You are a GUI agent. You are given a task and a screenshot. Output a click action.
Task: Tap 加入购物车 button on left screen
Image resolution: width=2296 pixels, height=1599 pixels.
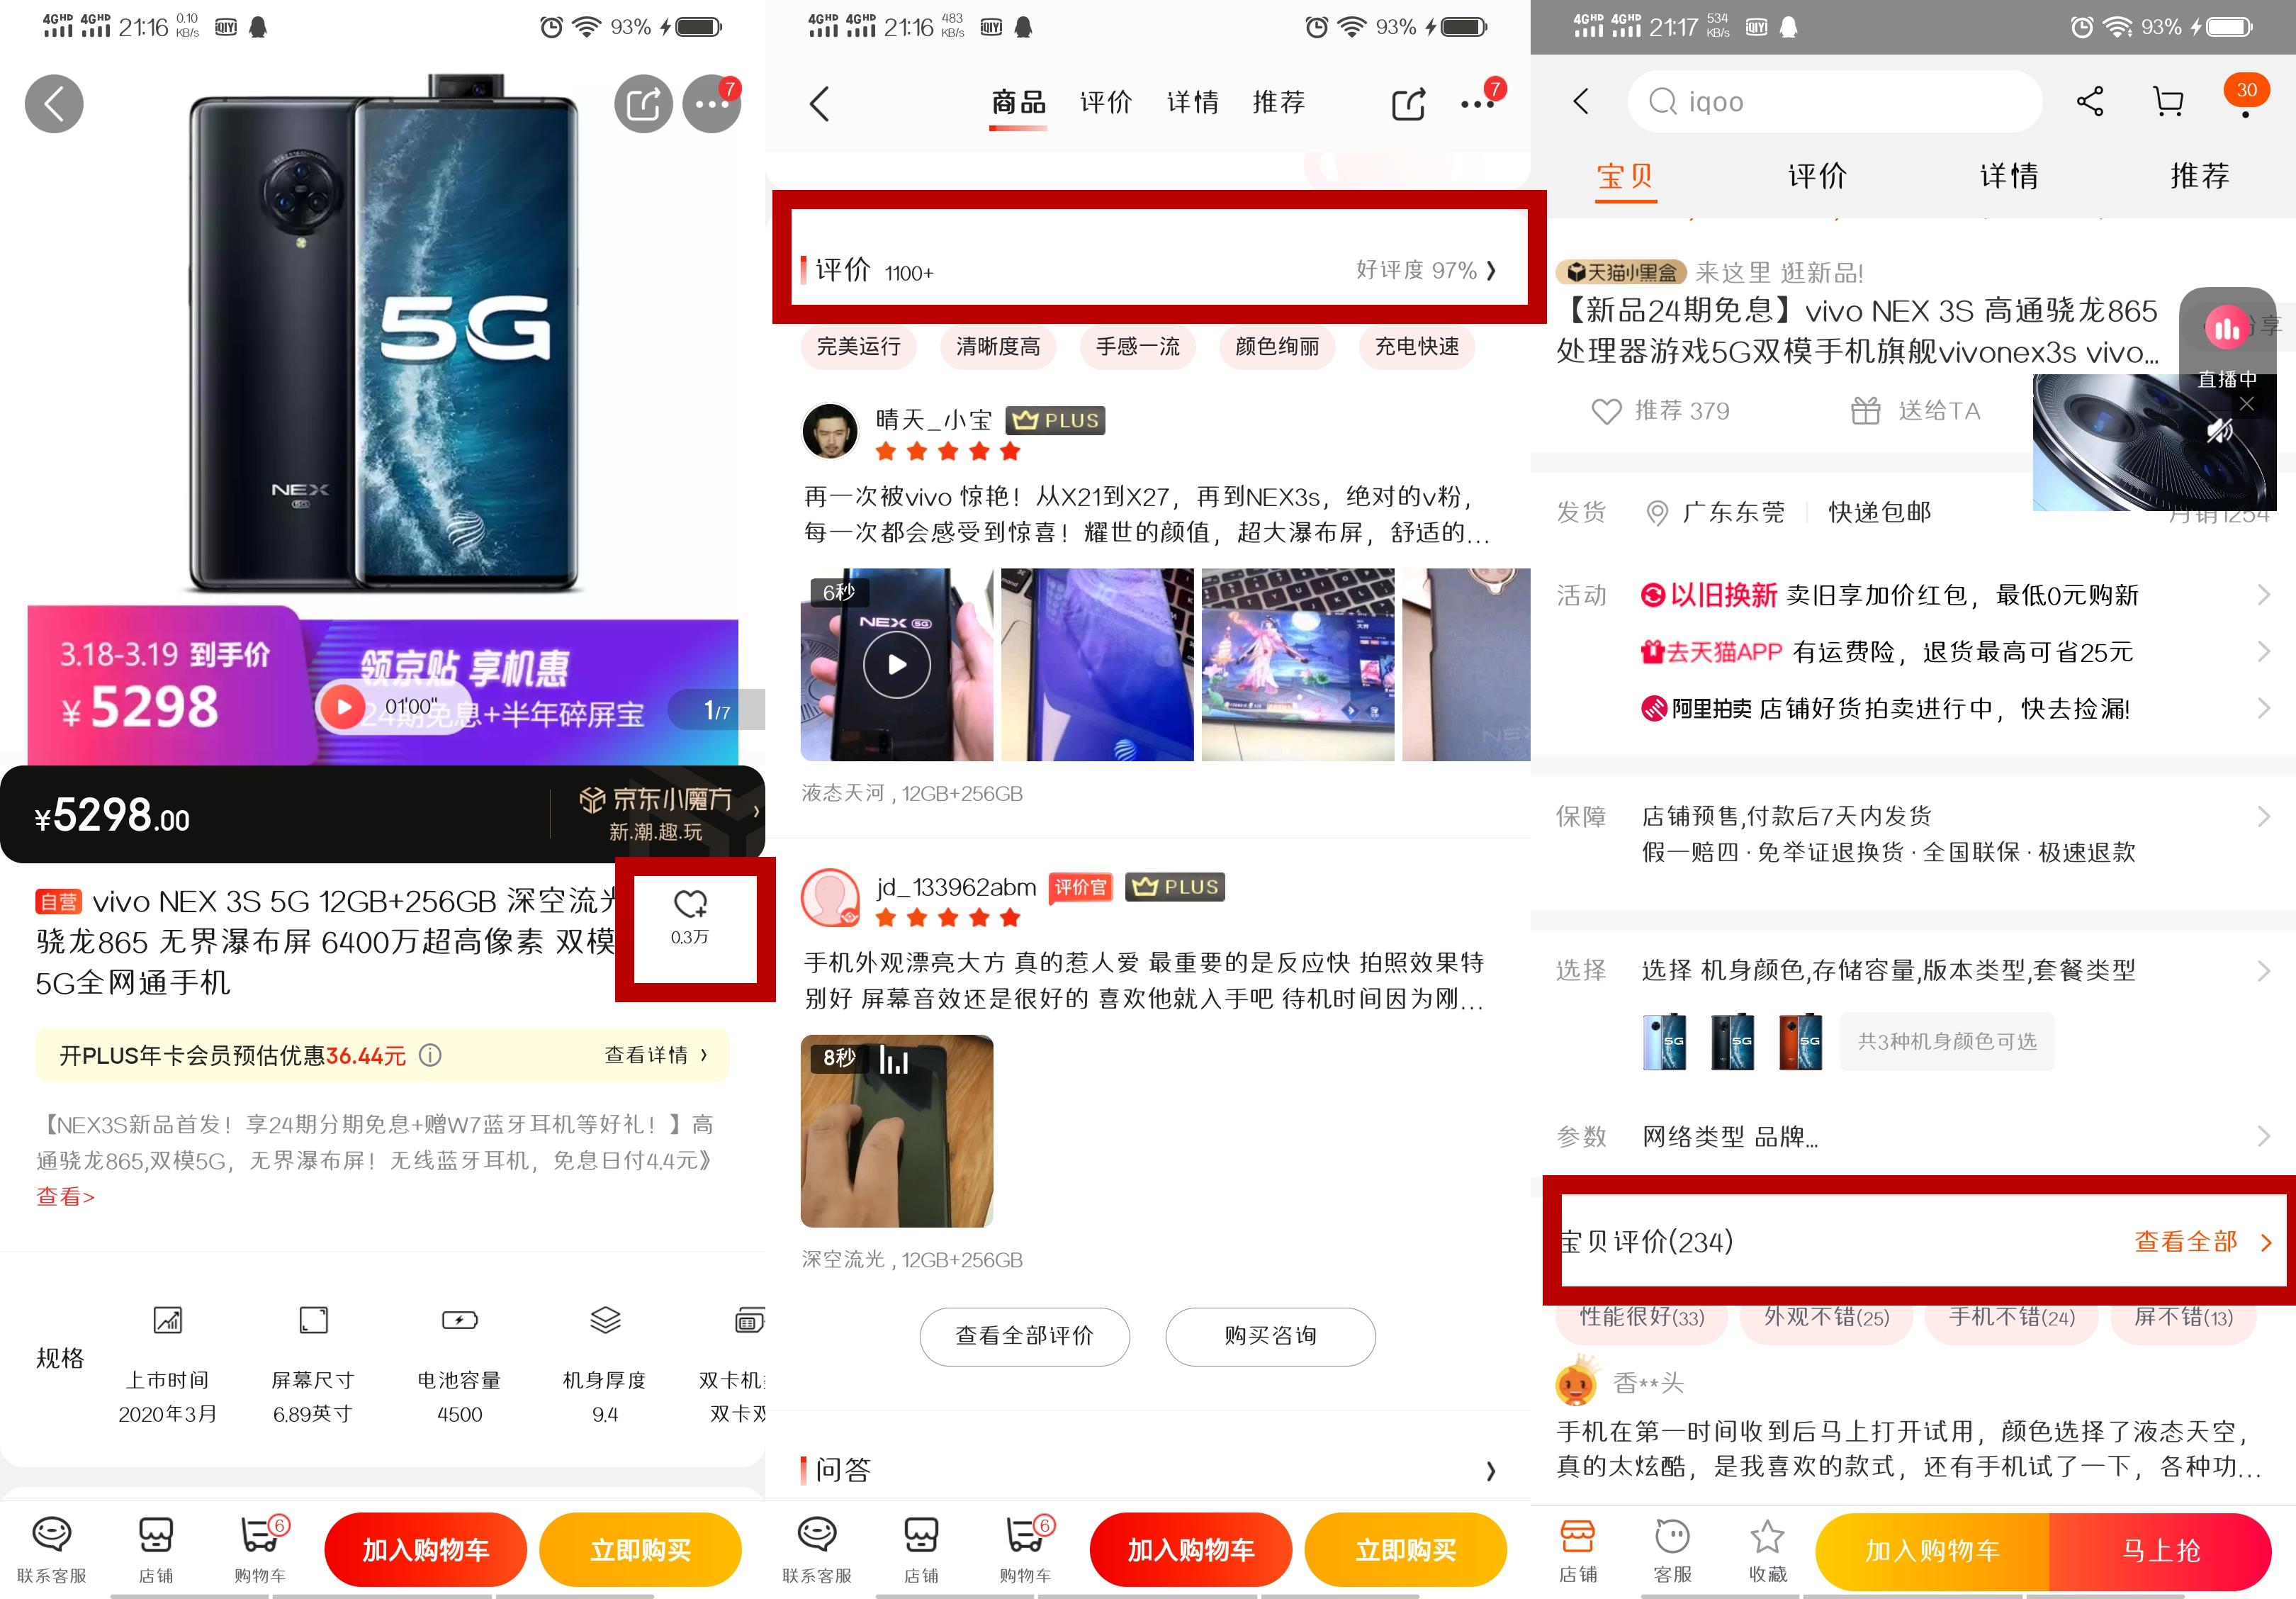425,1550
